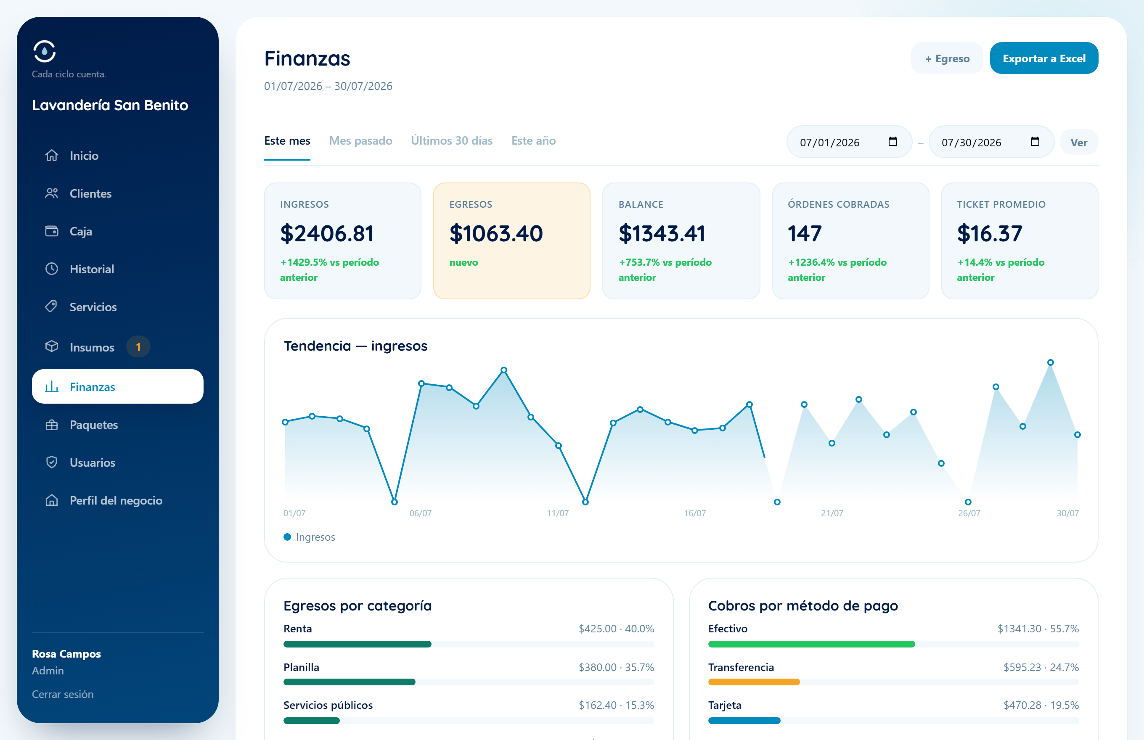Open Servicios section

pyautogui.click(x=118, y=307)
